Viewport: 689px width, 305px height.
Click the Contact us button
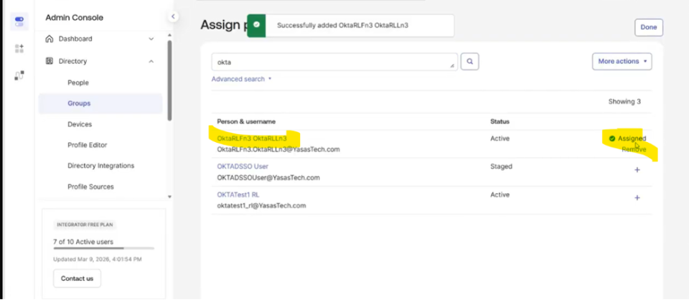coord(77,278)
